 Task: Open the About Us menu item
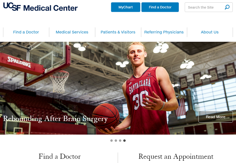point(210,32)
